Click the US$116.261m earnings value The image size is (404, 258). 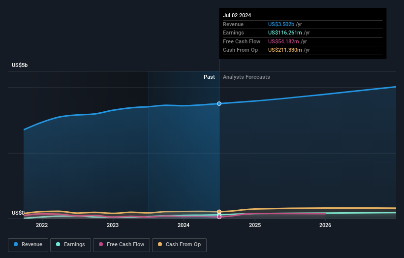pos(285,32)
